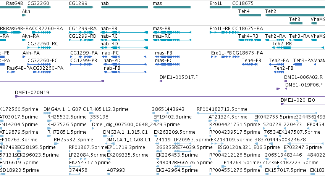
Task: Click the RP004551276.5prime EST label
Action: tap(234, 170)
